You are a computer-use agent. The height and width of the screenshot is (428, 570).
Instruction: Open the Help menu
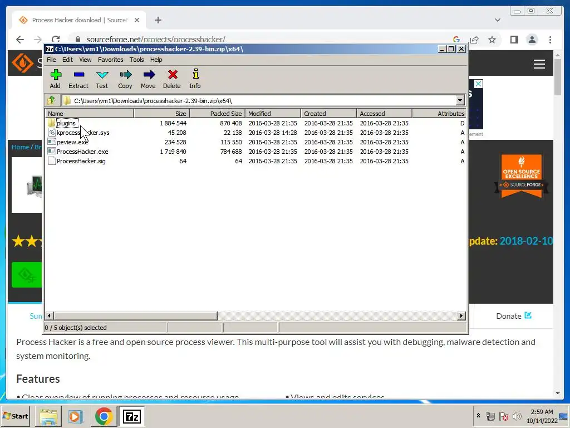[x=156, y=60]
